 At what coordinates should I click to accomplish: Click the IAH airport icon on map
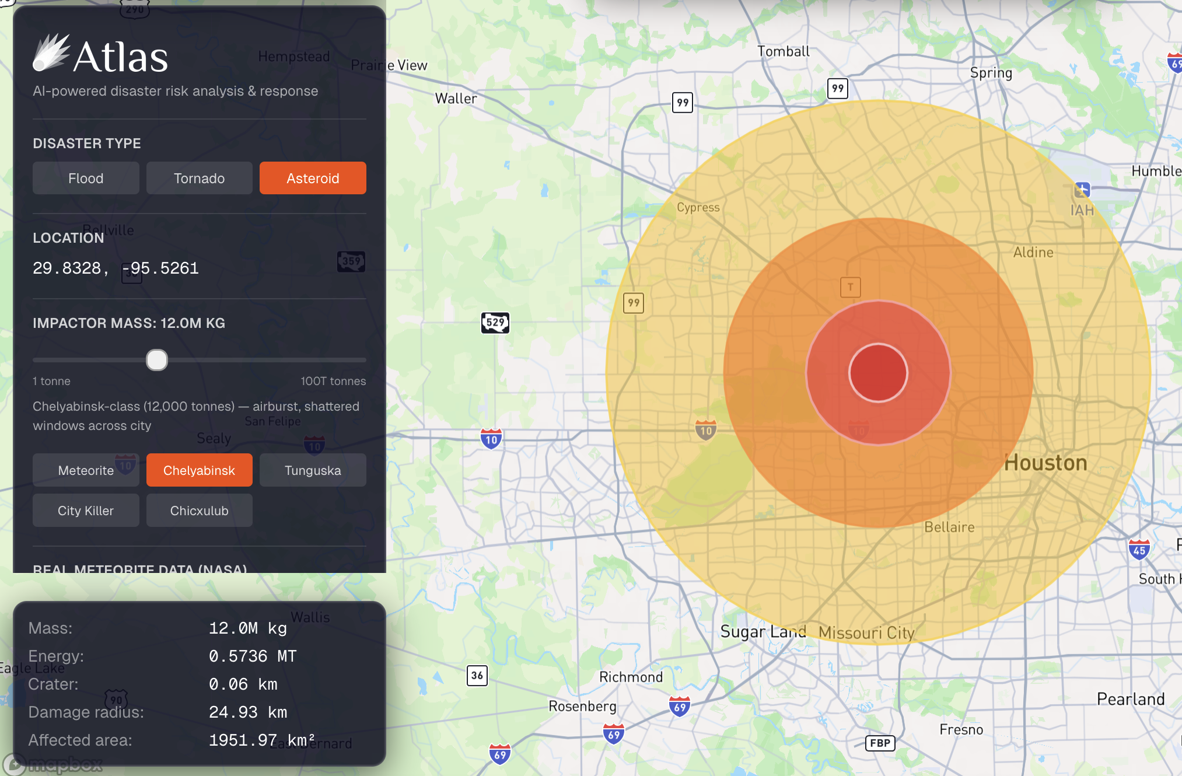coord(1082,190)
